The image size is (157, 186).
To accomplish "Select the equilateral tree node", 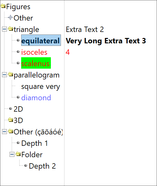I will click(41, 40).
